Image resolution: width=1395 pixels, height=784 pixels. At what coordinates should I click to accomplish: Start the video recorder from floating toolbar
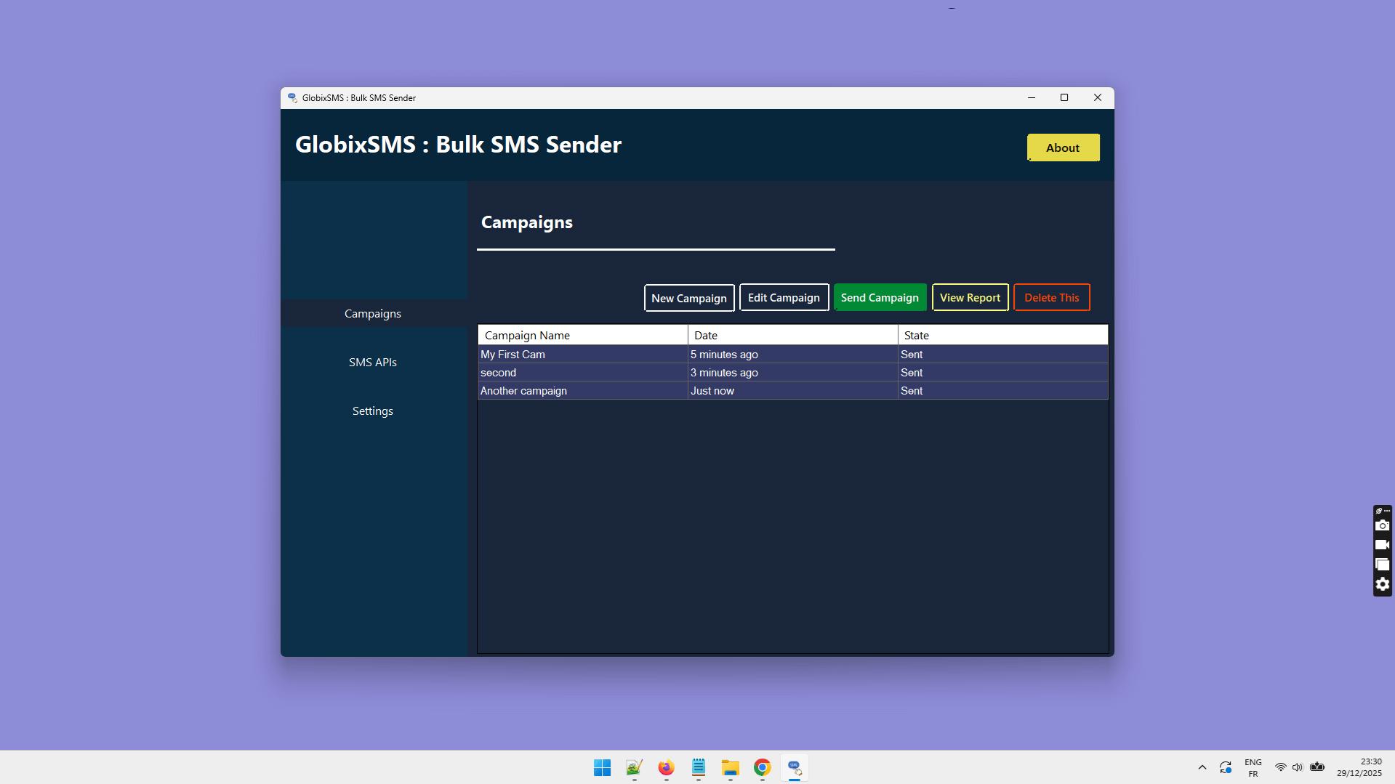tap(1381, 544)
